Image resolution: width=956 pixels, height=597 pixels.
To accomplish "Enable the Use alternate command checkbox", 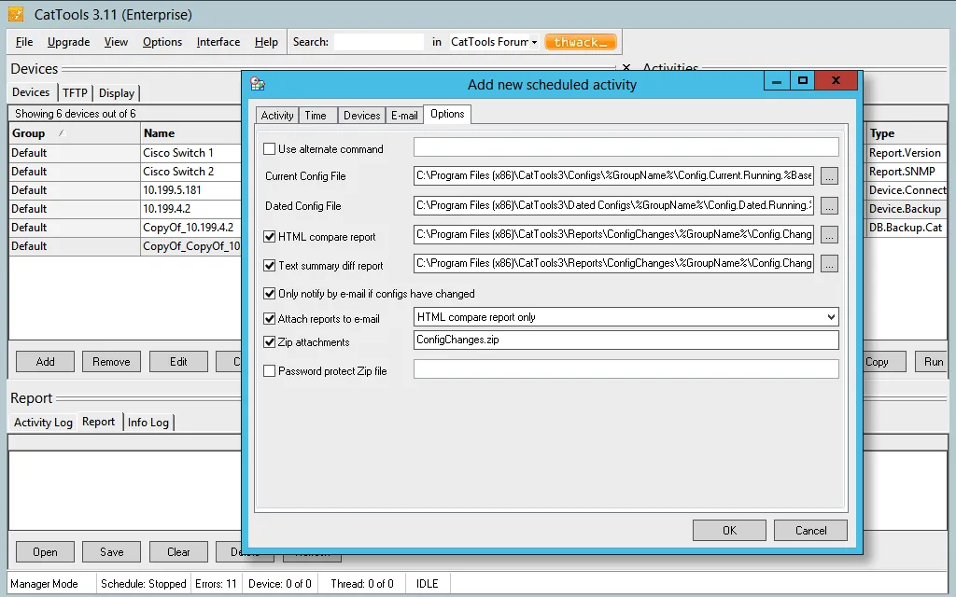I will click(x=270, y=148).
